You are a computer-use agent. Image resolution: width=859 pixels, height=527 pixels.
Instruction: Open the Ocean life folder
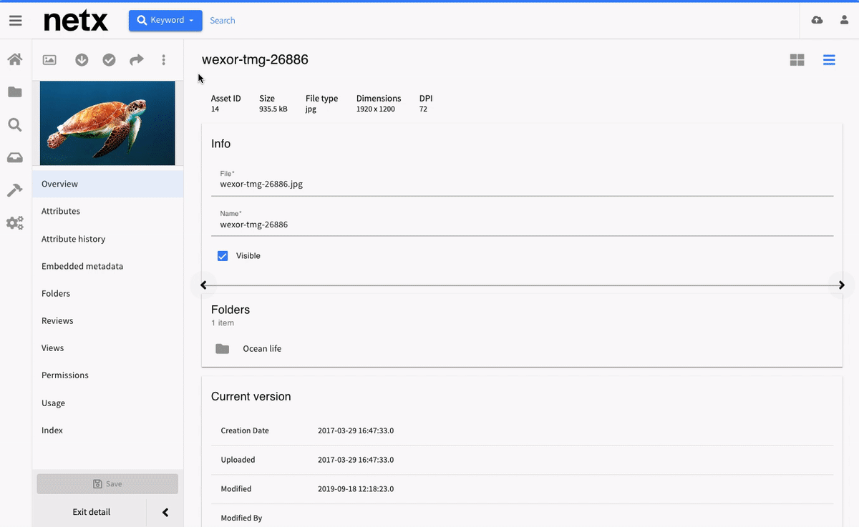262,349
